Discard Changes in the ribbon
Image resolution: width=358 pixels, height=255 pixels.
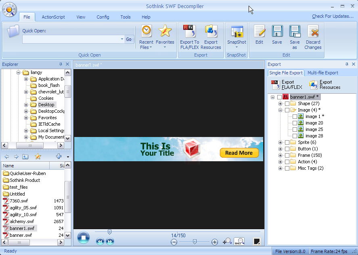[x=313, y=37]
